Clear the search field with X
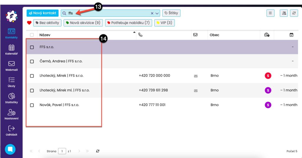302x158 pixels. click(152, 13)
